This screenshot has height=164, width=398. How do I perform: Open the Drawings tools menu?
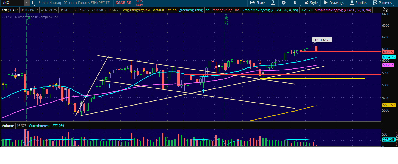tap(334, 3)
